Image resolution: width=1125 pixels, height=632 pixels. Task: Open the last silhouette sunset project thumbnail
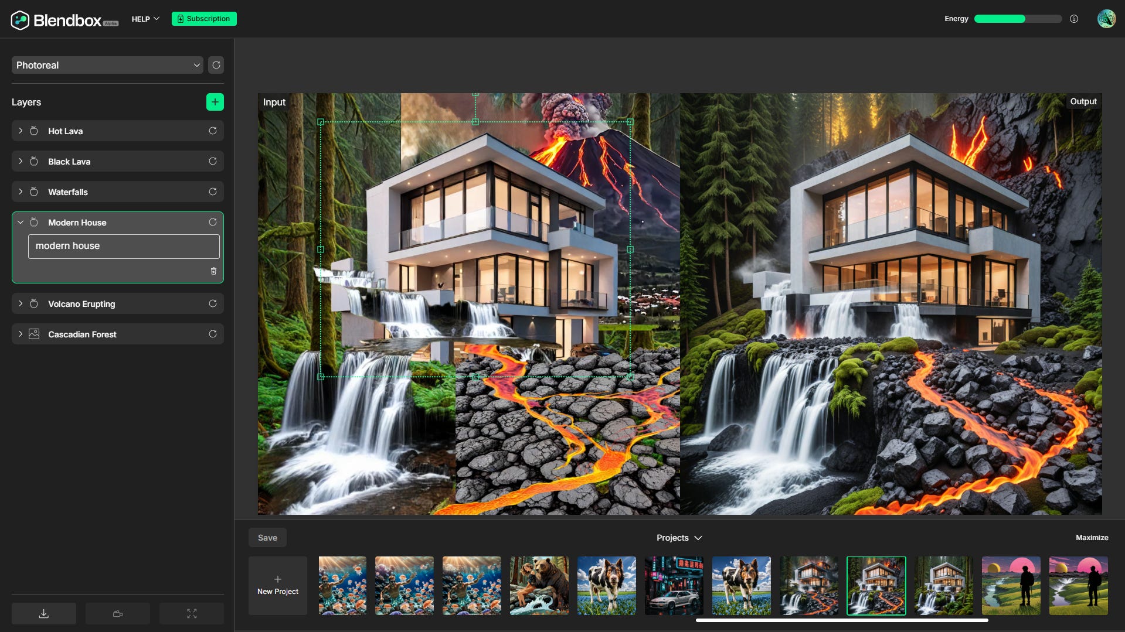(x=1079, y=586)
